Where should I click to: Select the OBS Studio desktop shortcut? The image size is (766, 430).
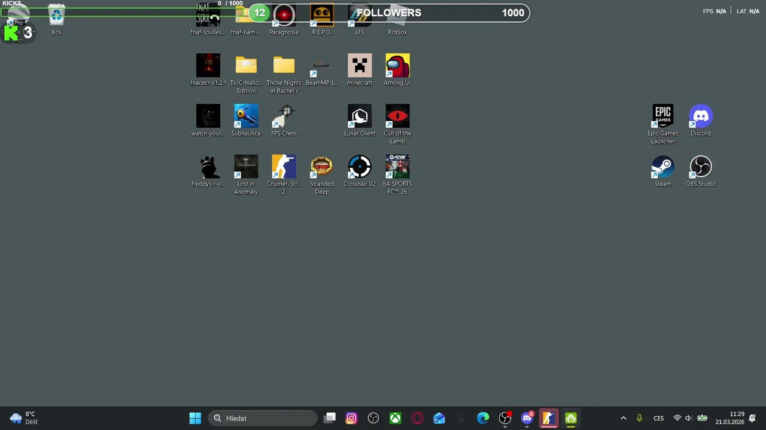click(x=701, y=171)
